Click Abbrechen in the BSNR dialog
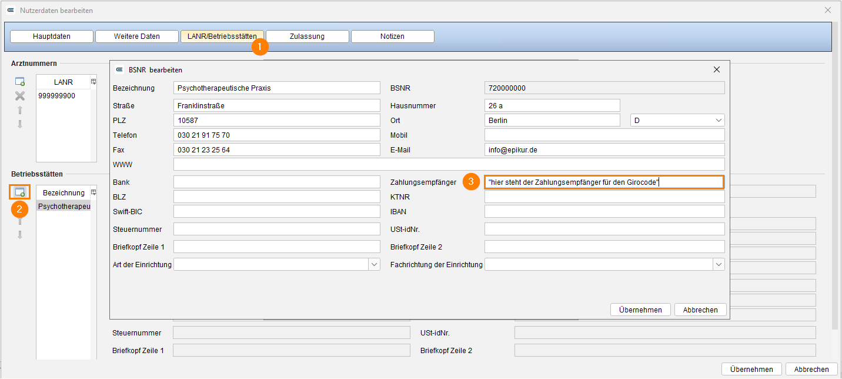 (x=700, y=310)
